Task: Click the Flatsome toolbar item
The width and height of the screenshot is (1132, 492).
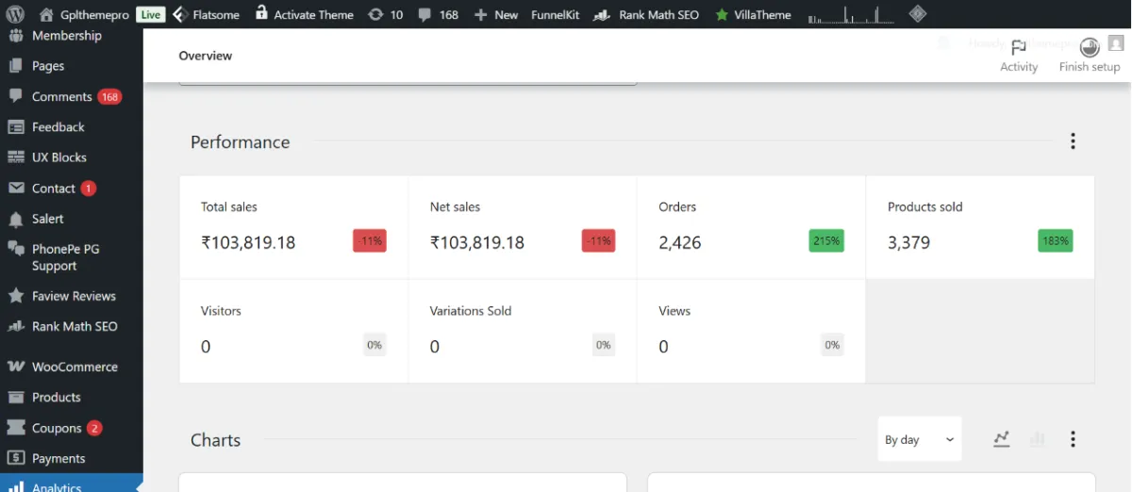Action: [x=206, y=14]
